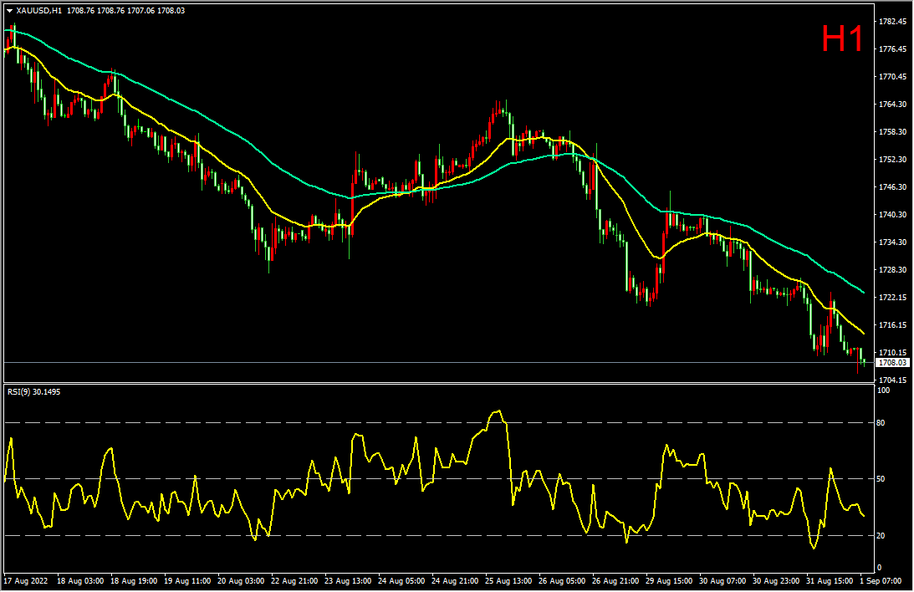Click the 23 Aug 13:00 time label
Viewport: 914px width, 592px height.
tap(348, 581)
